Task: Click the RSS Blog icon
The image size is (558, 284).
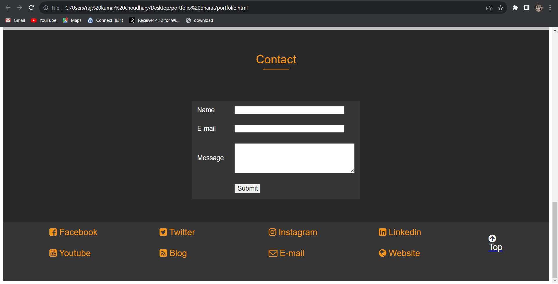Action: (163, 253)
